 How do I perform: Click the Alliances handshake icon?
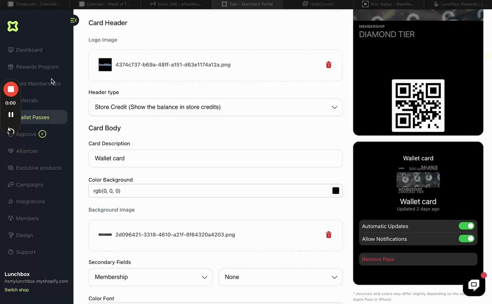coord(11,151)
